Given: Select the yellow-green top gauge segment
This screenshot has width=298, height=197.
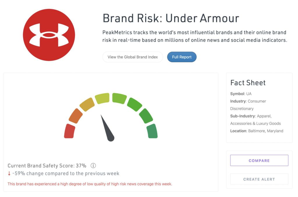Looking at the screenshot, I should pyautogui.click(x=102, y=98).
